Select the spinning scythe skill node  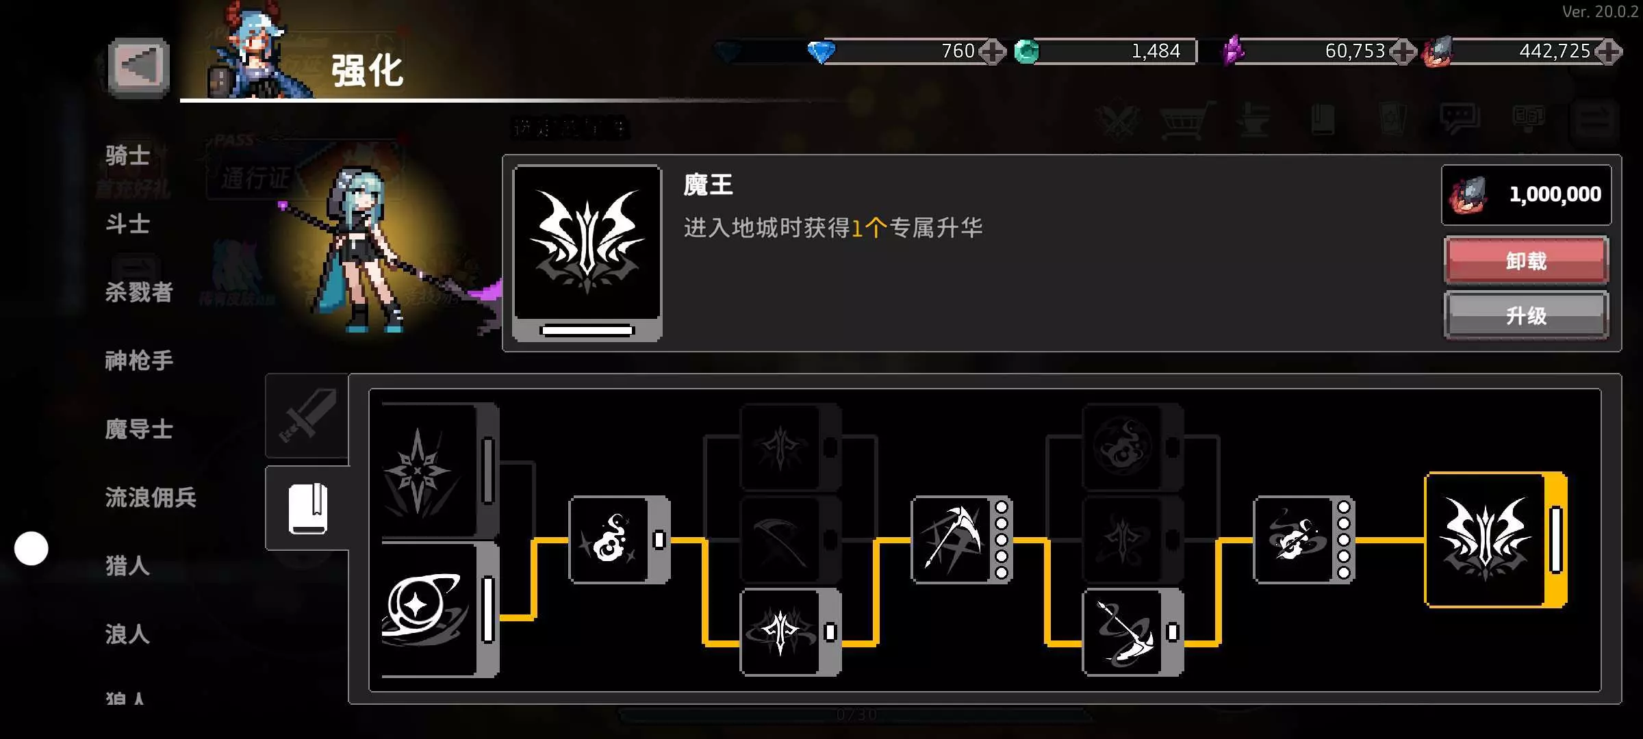point(1133,632)
